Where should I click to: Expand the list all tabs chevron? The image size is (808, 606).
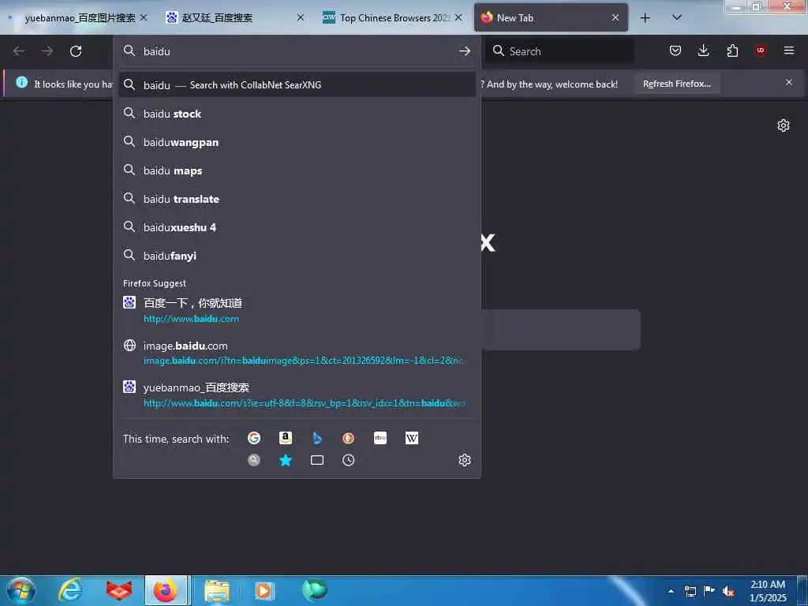(x=677, y=17)
